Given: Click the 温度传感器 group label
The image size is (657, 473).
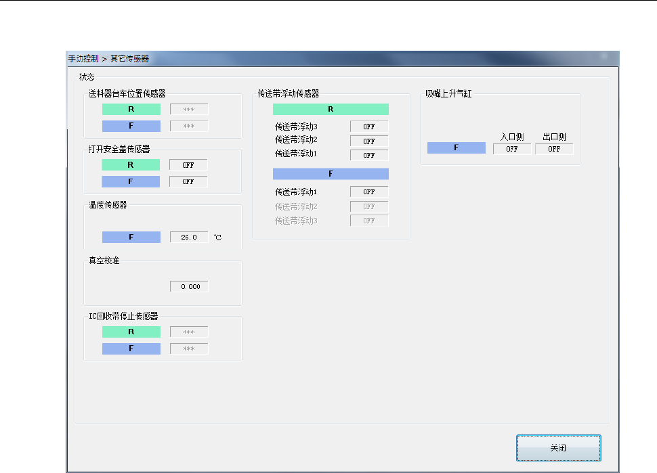Looking at the screenshot, I should pyautogui.click(x=108, y=204).
